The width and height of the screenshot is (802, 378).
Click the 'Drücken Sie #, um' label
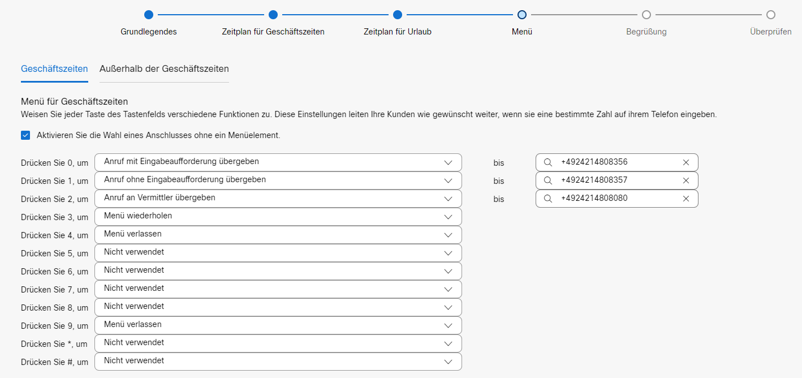(x=55, y=362)
